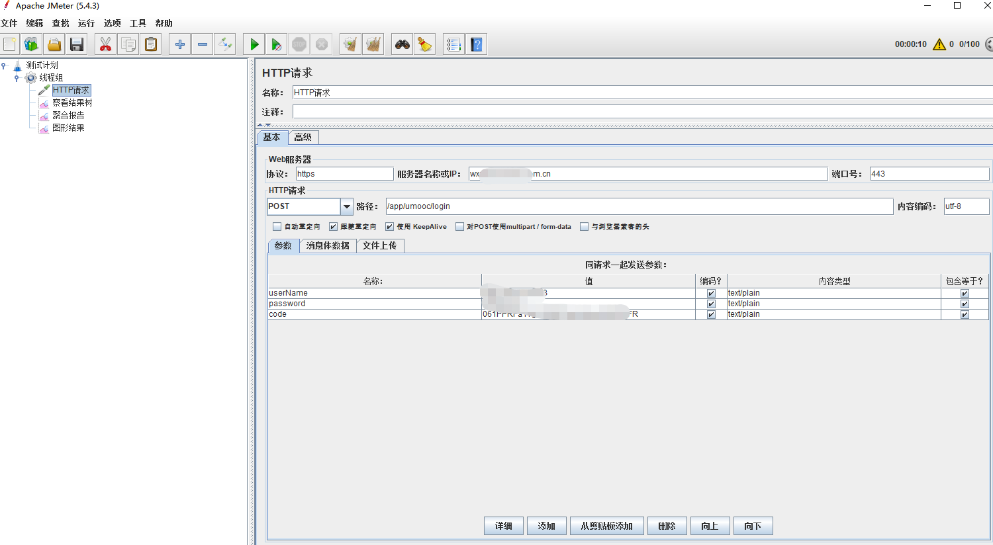Image resolution: width=993 pixels, height=545 pixels.
Task: Collapse the 线程组 tree node
Action: (x=17, y=77)
